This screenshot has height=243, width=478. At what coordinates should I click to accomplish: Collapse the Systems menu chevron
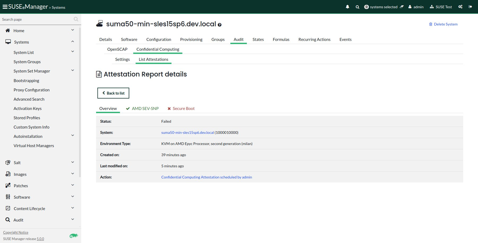coord(73,41)
